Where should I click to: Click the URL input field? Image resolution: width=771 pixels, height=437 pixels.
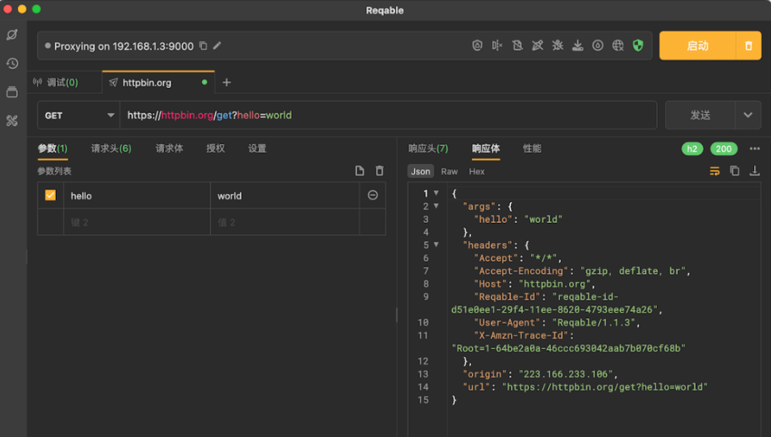click(x=389, y=116)
